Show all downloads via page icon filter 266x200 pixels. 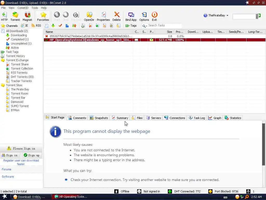46,26
